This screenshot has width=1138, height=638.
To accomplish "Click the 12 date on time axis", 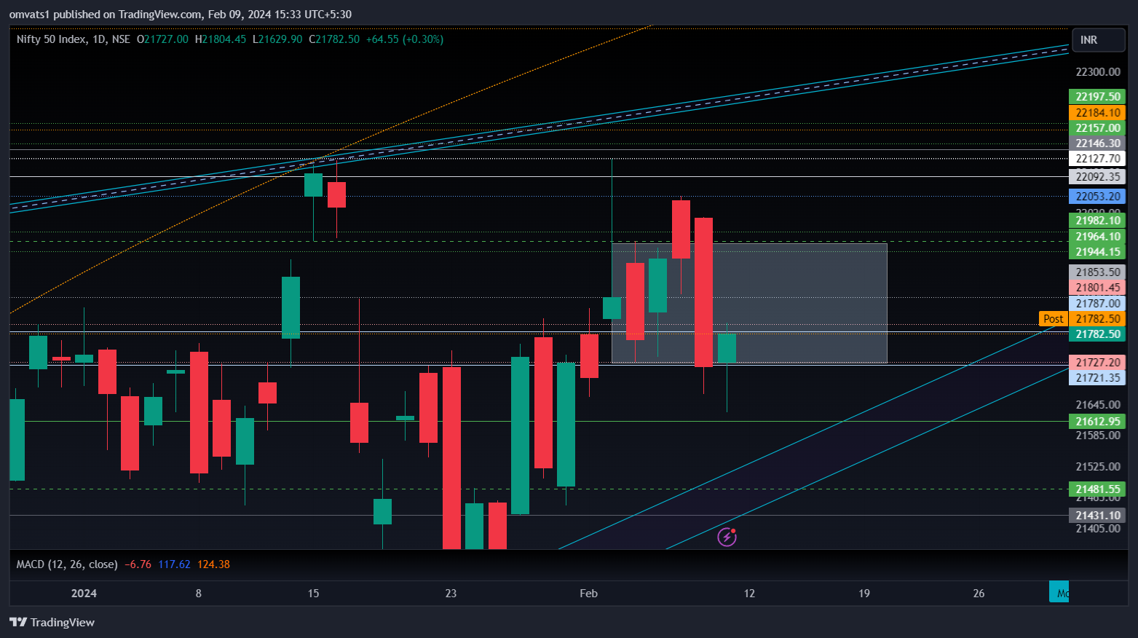I will (x=749, y=594).
